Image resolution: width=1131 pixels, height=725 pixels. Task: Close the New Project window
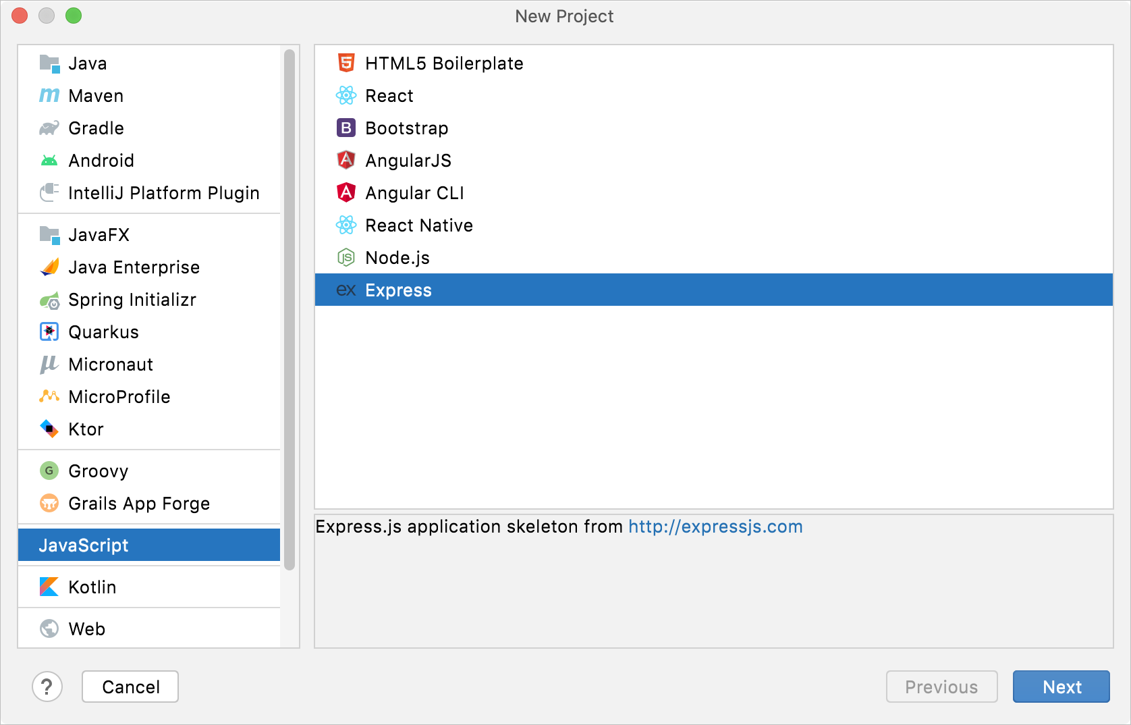[x=20, y=16]
